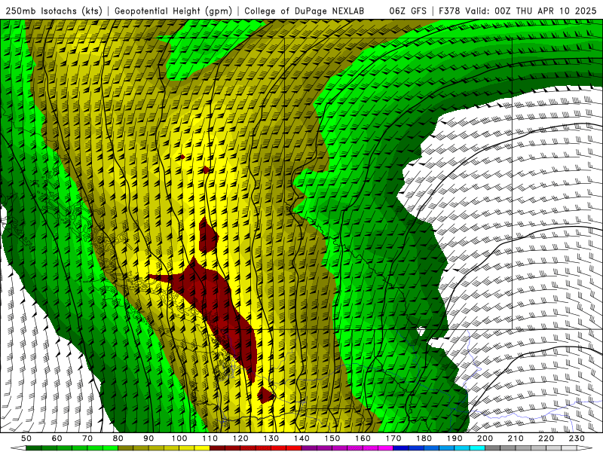Select the '140' legend value

(x=301, y=438)
